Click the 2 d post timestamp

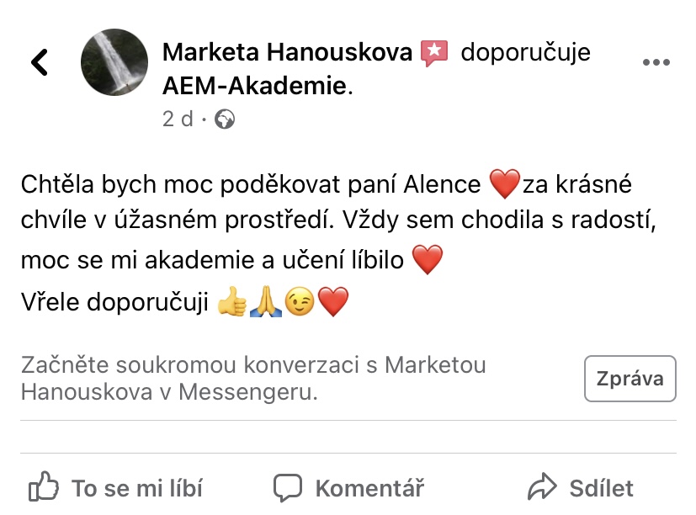click(178, 119)
